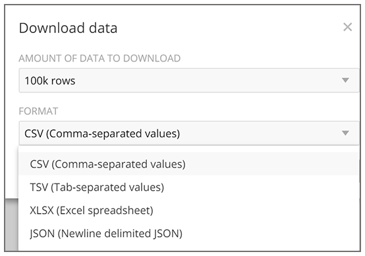Click the blue edge right of the list
Image resolution: width=365 pixels, height=256 pixels.
tap(359, 171)
